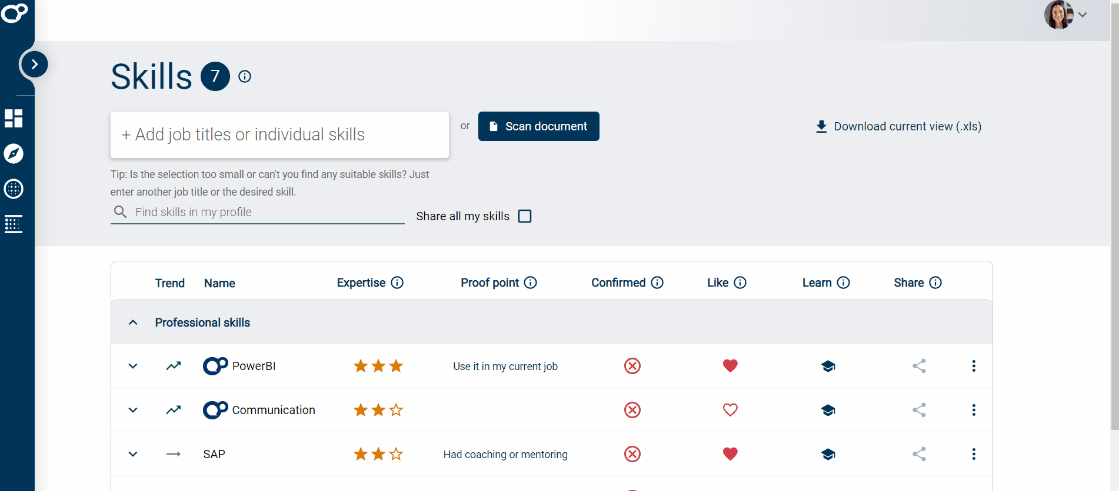Viewport: 1119px width, 491px height.
Task: Click the info icon next to Skills heading
Action: (245, 76)
